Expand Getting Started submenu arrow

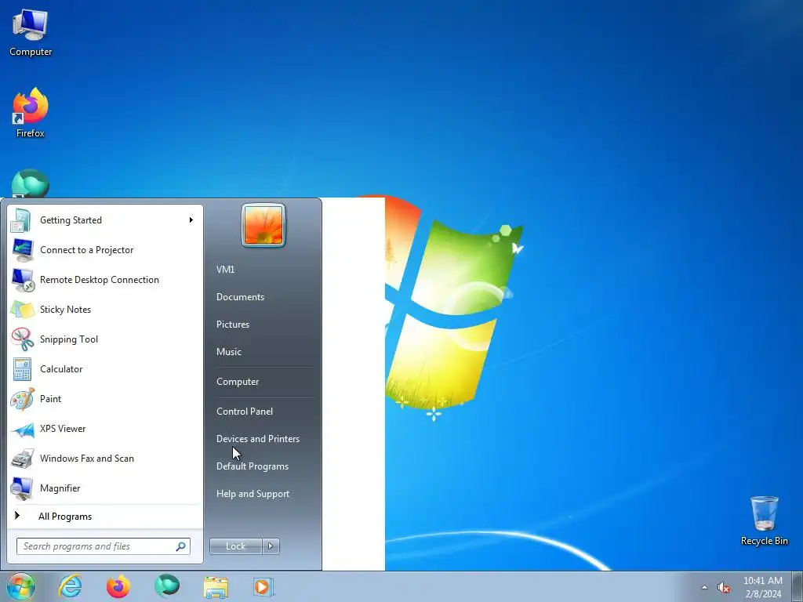[x=191, y=220]
